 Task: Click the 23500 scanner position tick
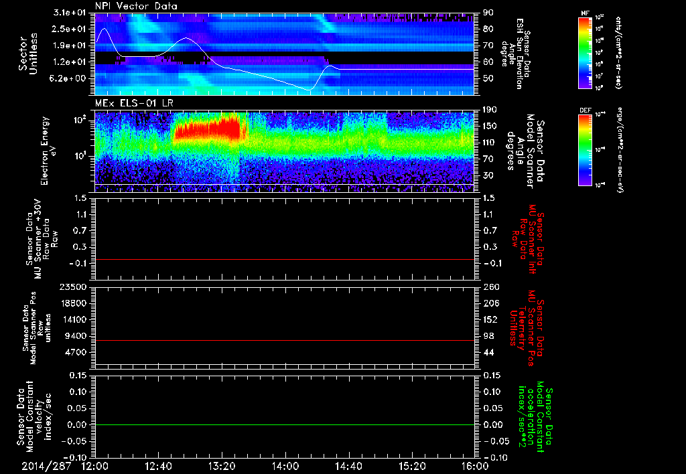(x=74, y=287)
